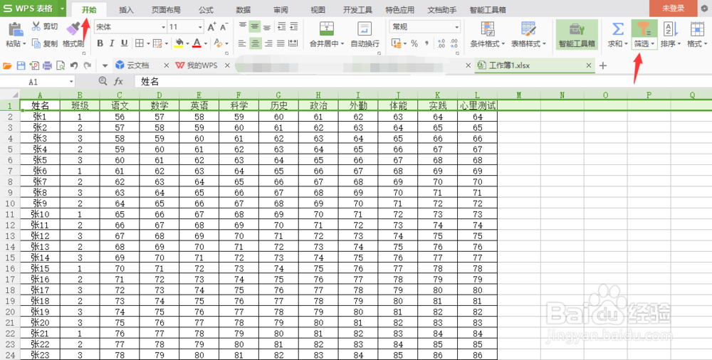Click the formula bar input field
The height and width of the screenshot is (360, 712).
click(x=422, y=82)
